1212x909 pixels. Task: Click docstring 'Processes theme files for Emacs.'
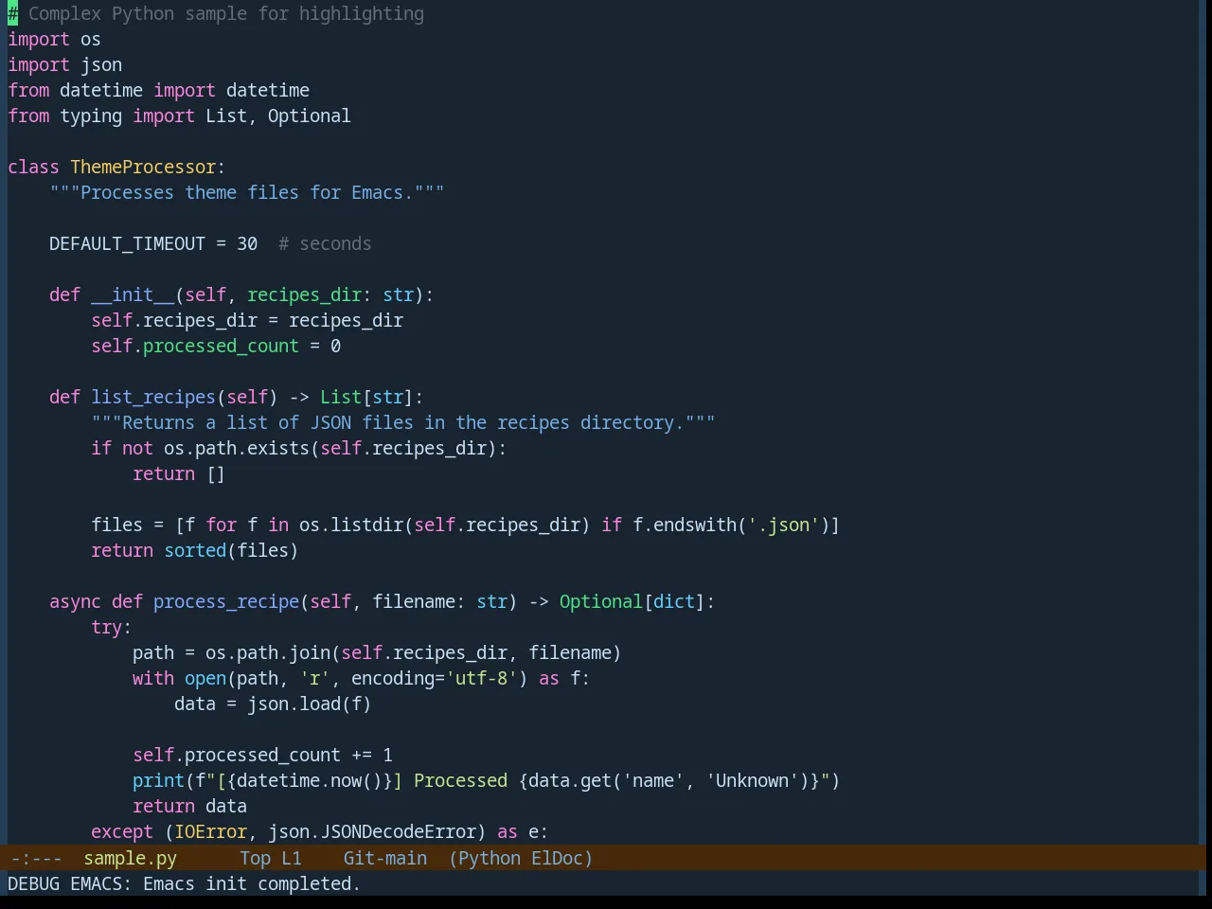pyautogui.click(x=247, y=192)
